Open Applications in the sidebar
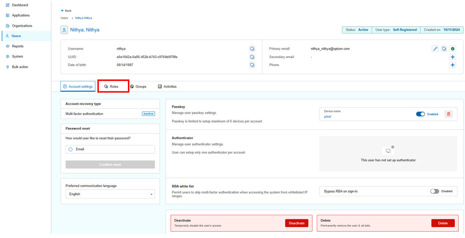Viewport: 465px width, 238px height. [21, 15]
